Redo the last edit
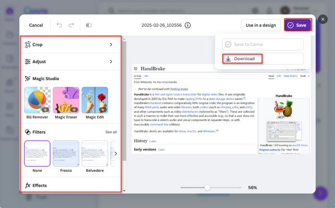 (71, 25)
